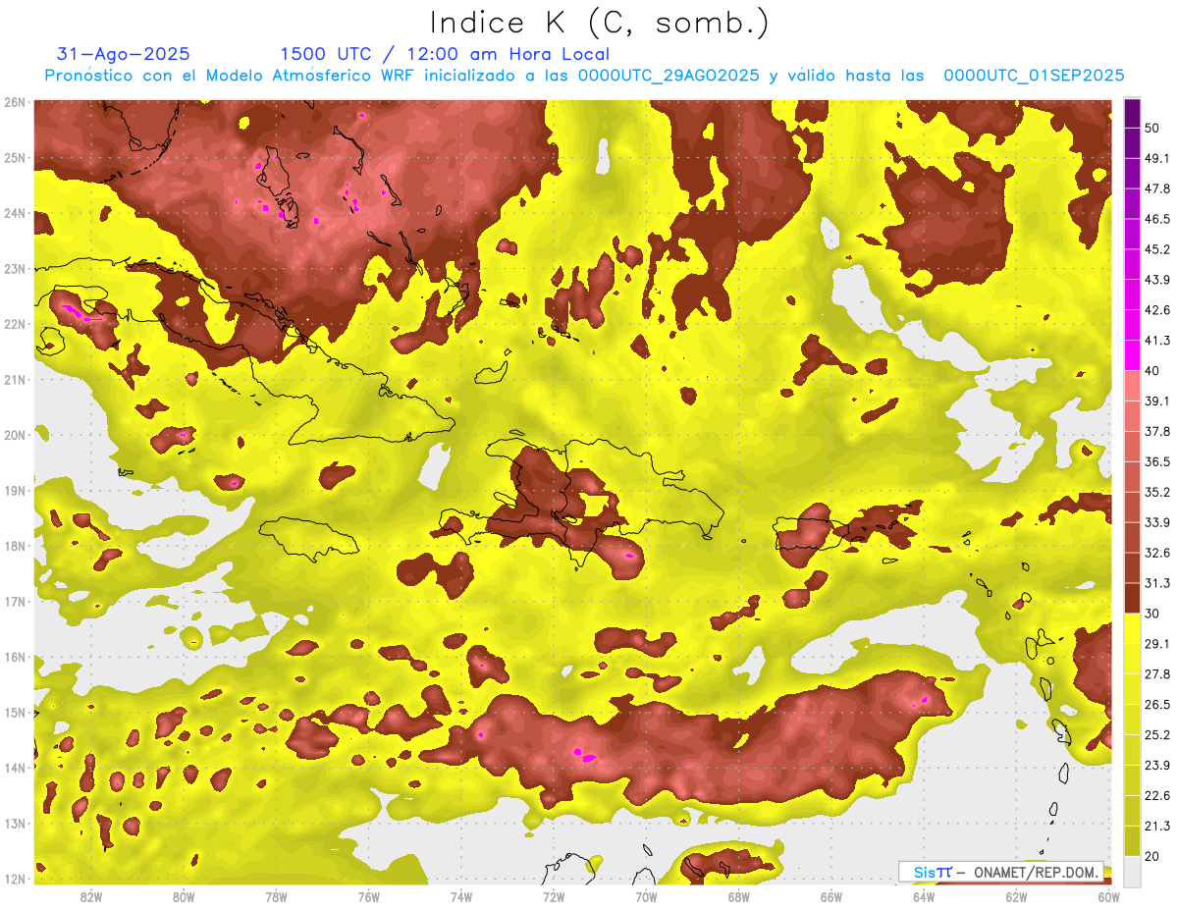Click the colorbar value "37.8"
Viewport: 1178px width, 910px height.
coord(1157,431)
